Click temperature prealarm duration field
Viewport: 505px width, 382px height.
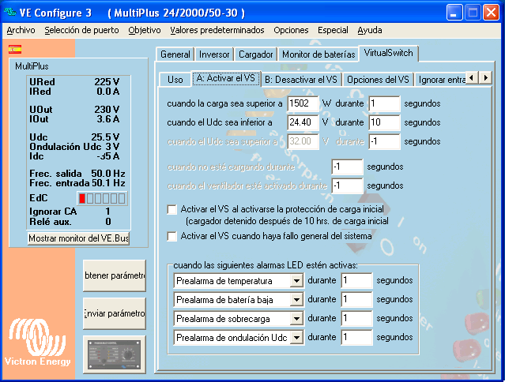point(357,281)
